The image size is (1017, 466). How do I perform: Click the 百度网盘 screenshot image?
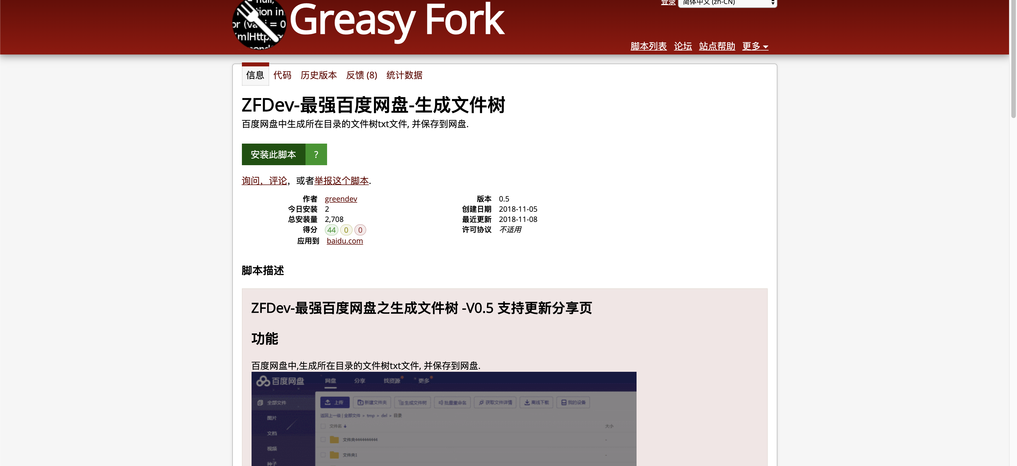[x=444, y=419]
